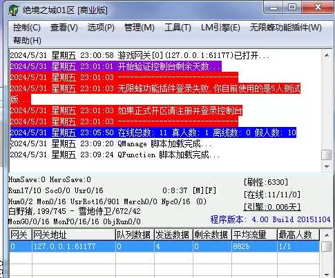Click the 剩余数据 column header
The height and width of the screenshot is (278, 335).
pos(212,235)
